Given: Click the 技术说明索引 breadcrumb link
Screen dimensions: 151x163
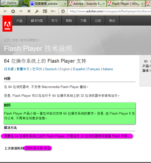Looking at the screenshot, I should click(29, 40).
